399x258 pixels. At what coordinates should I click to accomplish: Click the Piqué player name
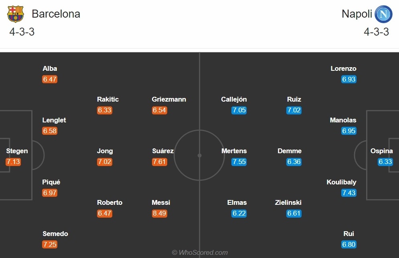51,182
